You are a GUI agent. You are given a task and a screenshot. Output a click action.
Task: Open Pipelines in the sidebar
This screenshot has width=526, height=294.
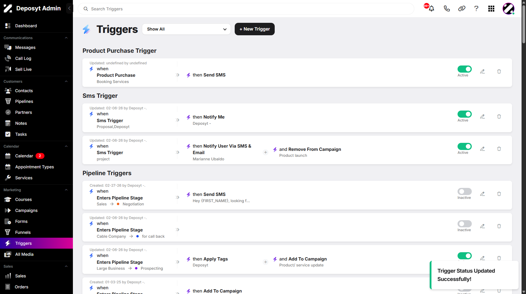36,101
